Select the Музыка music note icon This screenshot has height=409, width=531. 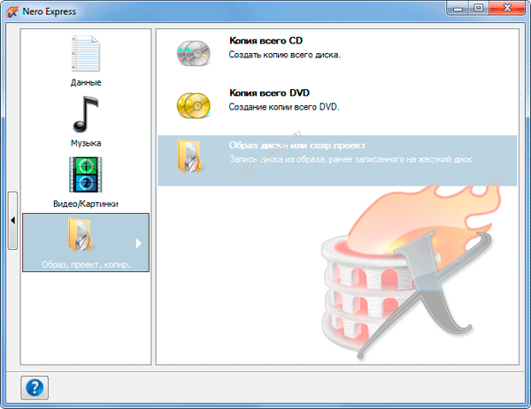click(85, 114)
